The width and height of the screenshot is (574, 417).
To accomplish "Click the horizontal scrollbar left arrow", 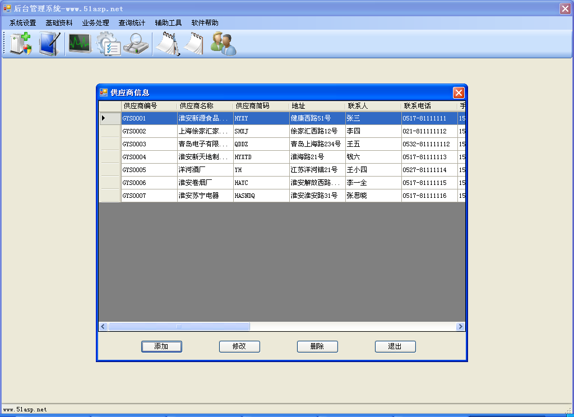I will (103, 327).
